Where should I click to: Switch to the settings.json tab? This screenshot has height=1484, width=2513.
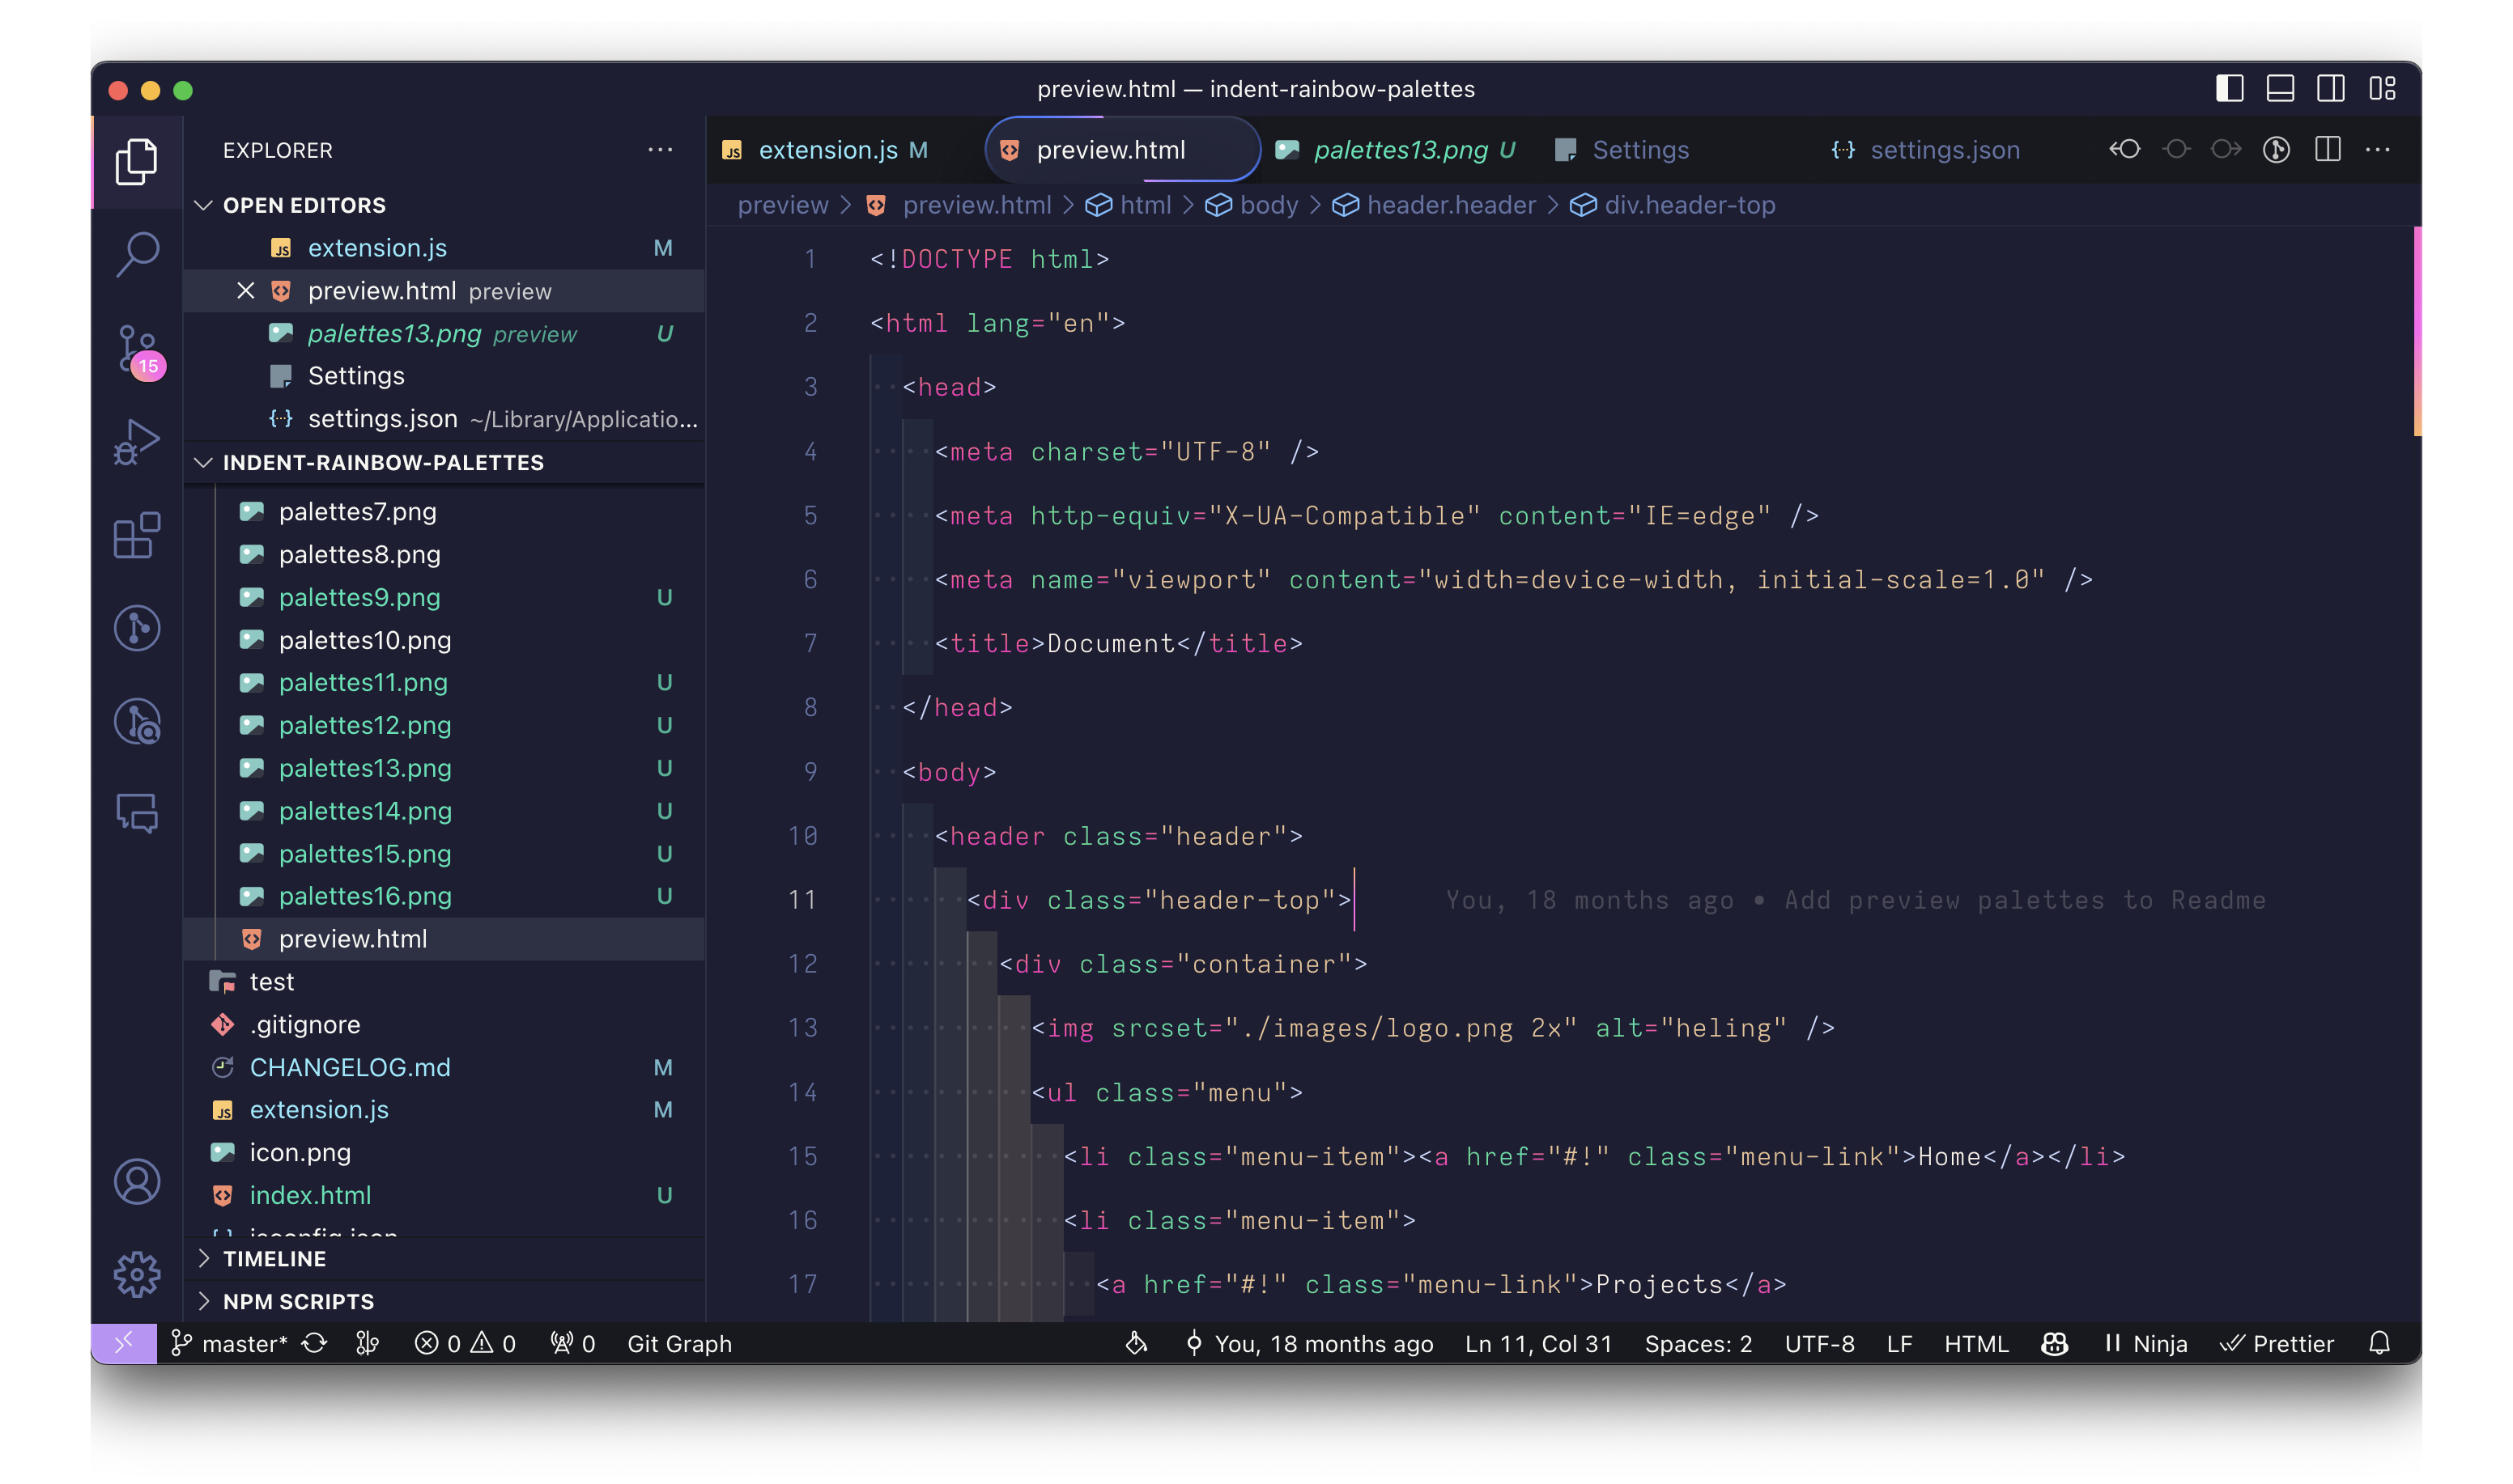[1944, 150]
